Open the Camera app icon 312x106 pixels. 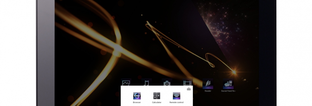coord(167,82)
